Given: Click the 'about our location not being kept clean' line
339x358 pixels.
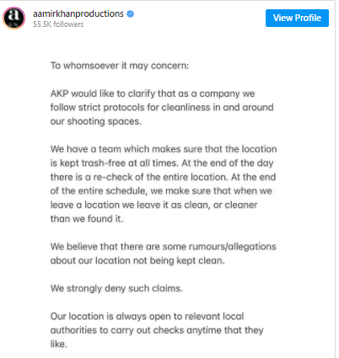Looking at the screenshot, I should [x=137, y=260].
